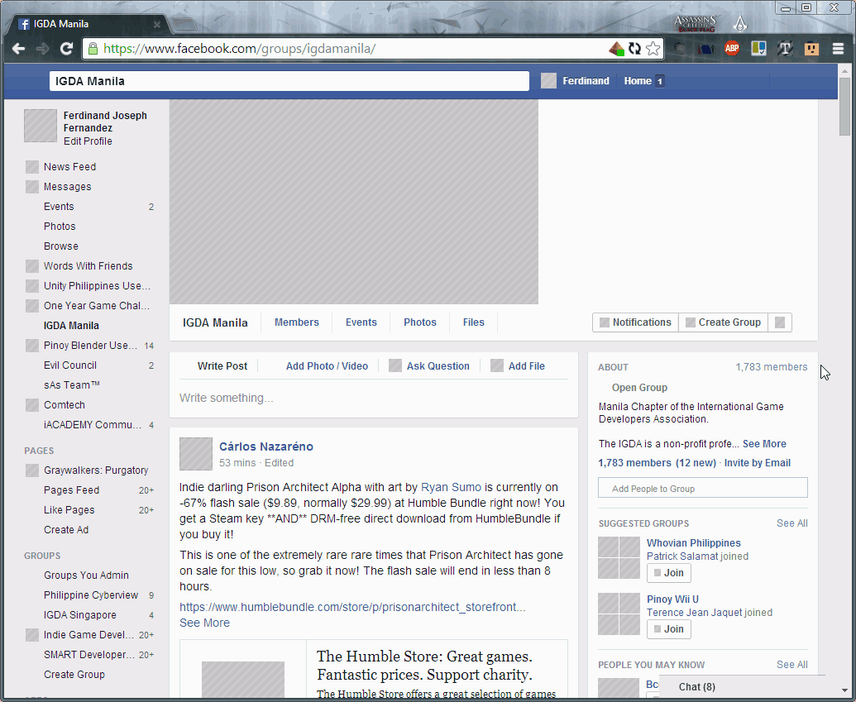This screenshot has width=856, height=702.
Task: Close the IGDA Manila browser tab
Action: (x=156, y=24)
